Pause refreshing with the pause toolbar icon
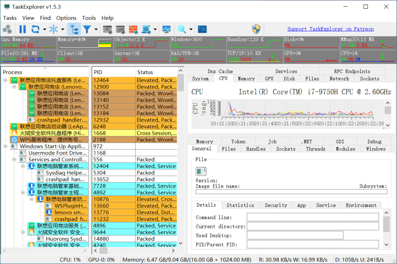The height and width of the screenshot is (264, 397). pyautogui.click(x=22, y=29)
